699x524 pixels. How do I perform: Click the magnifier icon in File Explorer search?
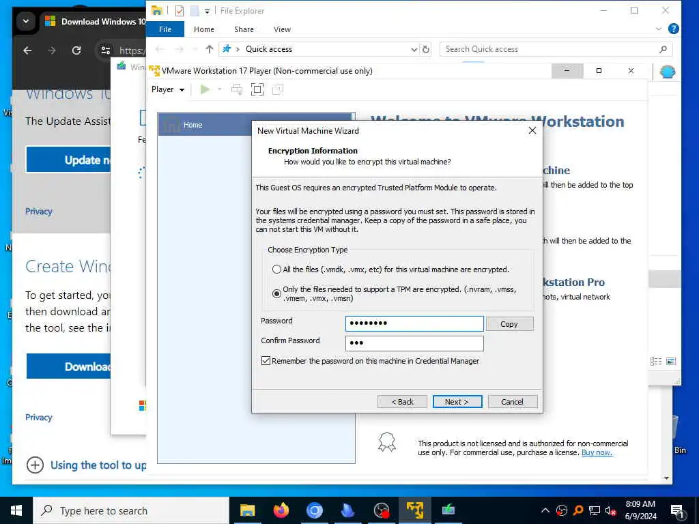(x=663, y=49)
